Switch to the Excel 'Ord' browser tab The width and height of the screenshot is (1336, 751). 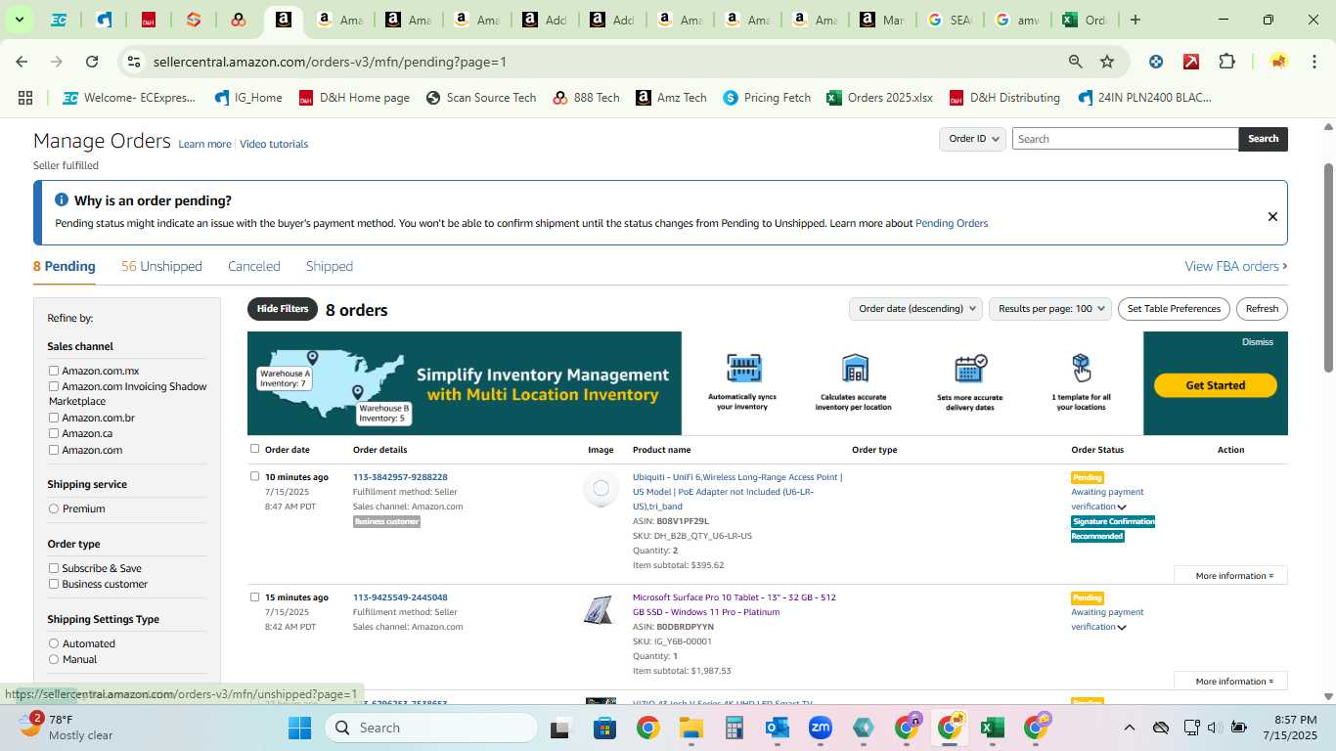click(1084, 20)
